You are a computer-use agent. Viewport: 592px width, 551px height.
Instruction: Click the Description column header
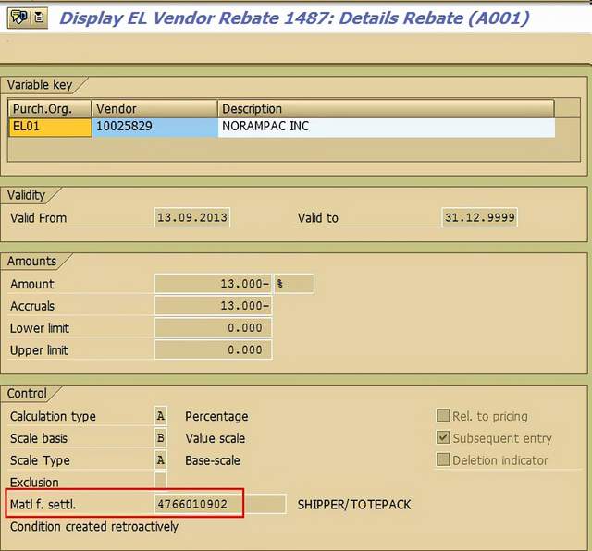[387, 109]
